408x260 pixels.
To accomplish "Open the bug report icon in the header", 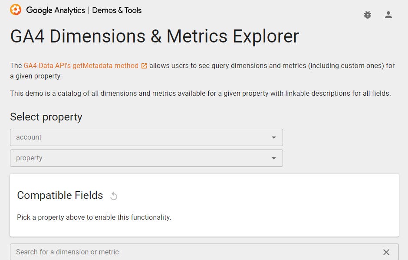I will coord(367,14).
